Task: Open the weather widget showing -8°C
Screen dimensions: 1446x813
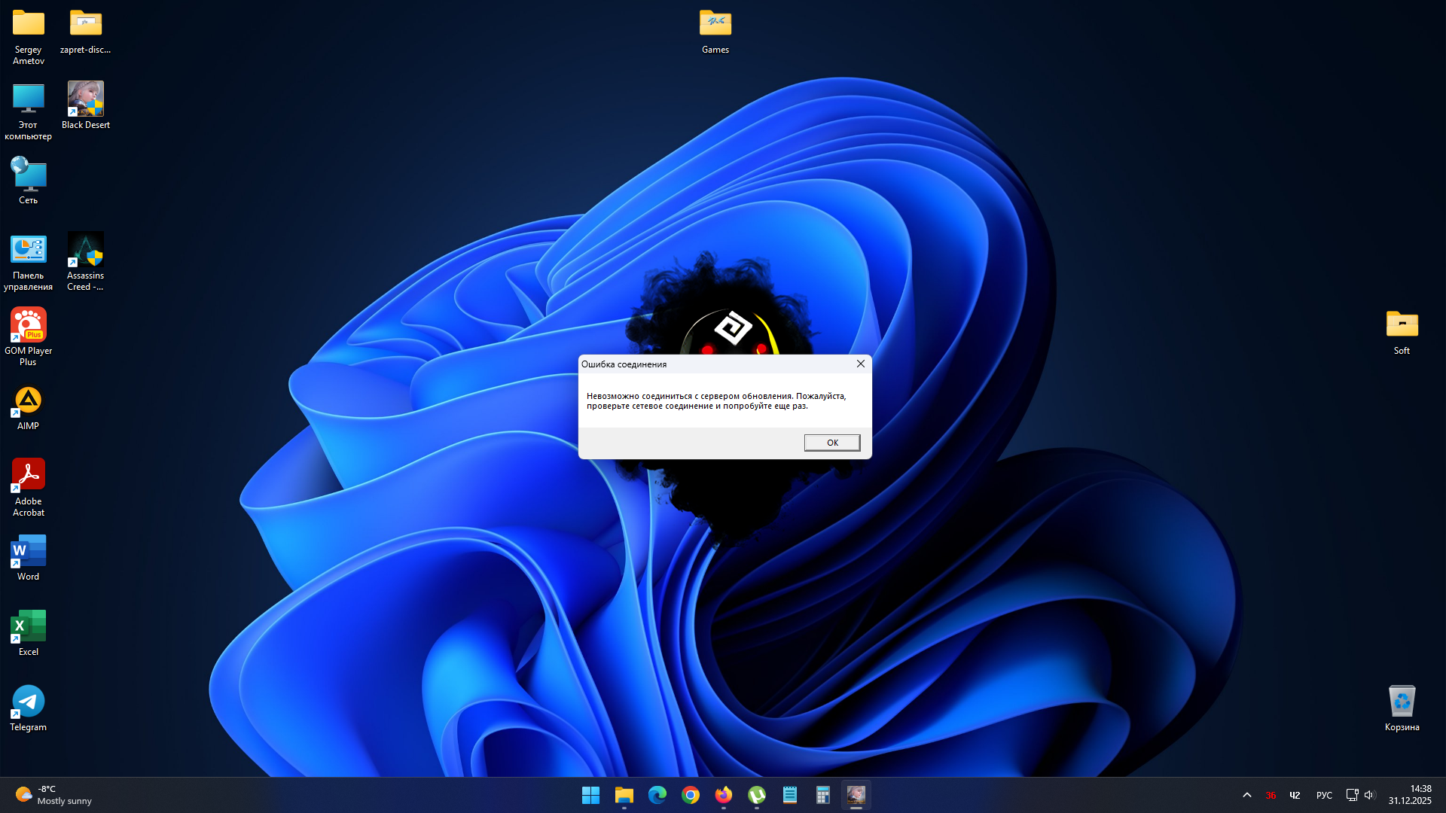Action: pyautogui.click(x=53, y=795)
